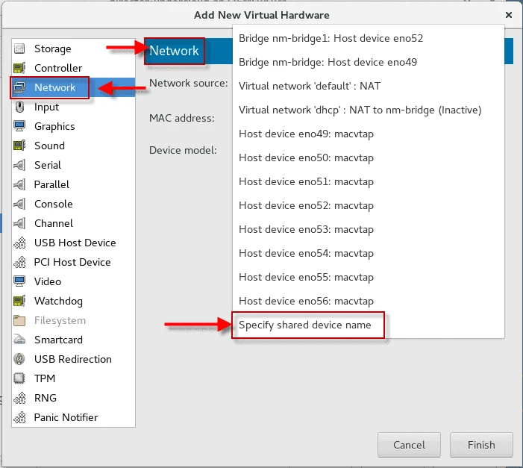
Task: Click the USB Host Device icon
Action: (19, 243)
